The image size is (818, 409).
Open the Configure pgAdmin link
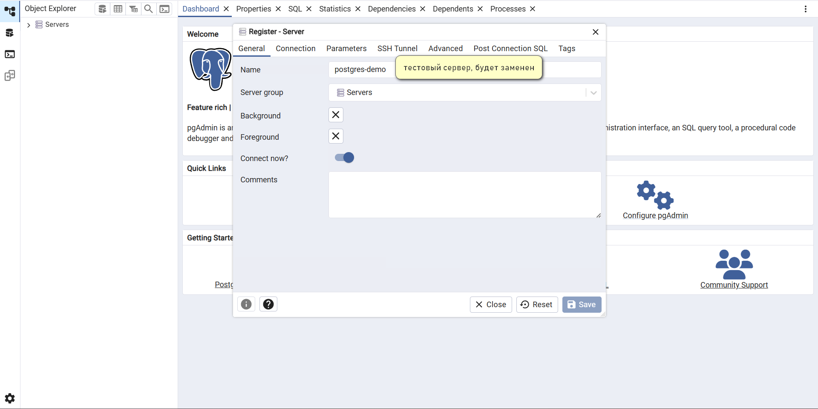655,216
